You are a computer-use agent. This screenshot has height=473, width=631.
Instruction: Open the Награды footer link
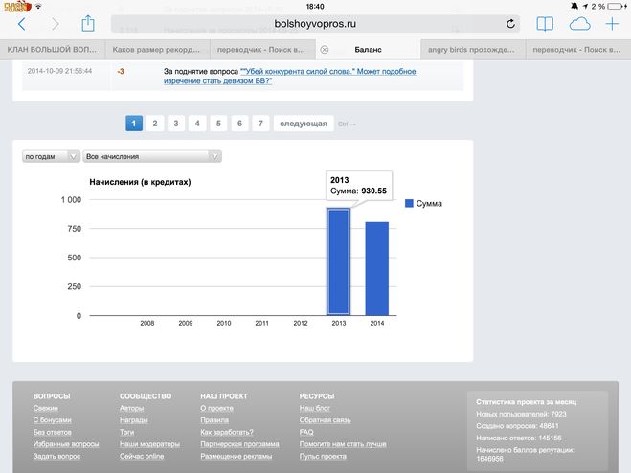134,420
